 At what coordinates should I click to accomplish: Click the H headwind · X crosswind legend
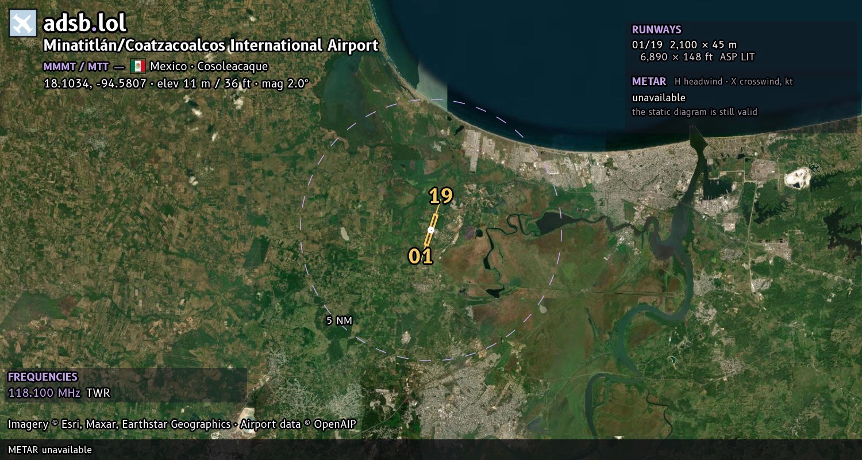[x=734, y=82]
